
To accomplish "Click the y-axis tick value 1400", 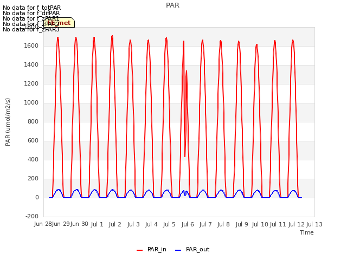I will [31, 65].
